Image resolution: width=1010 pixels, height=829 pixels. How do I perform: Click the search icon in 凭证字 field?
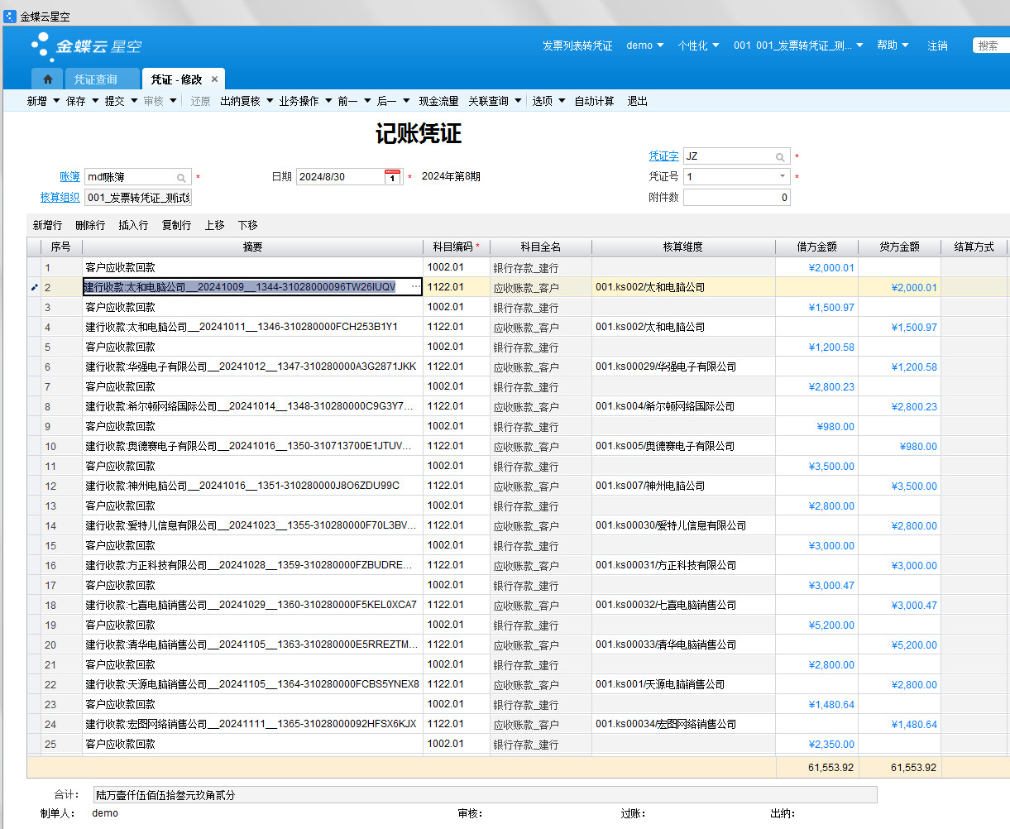780,156
